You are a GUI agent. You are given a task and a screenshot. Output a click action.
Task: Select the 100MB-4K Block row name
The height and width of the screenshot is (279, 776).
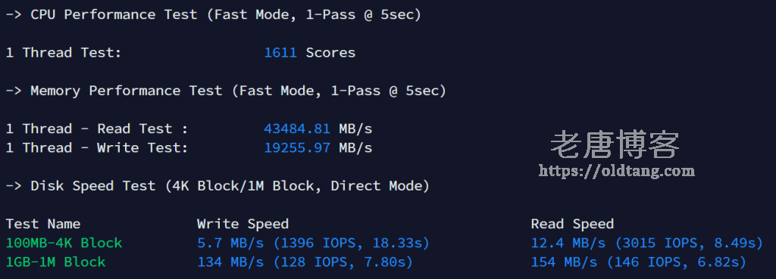tap(64, 243)
